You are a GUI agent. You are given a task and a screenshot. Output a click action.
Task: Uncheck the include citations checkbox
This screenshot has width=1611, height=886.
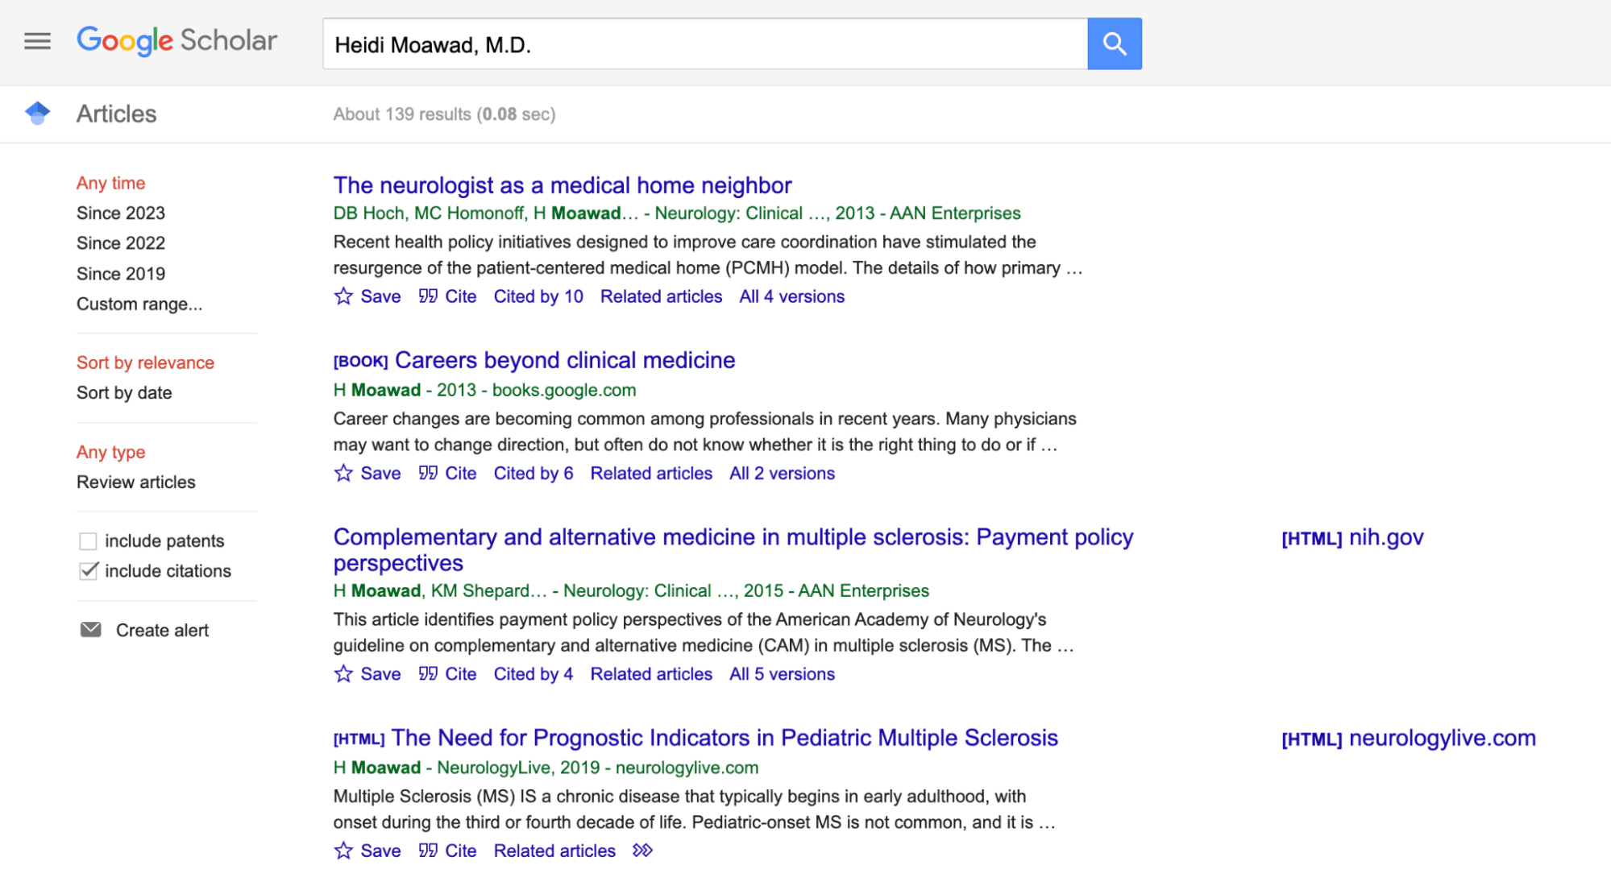click(88, 570)
